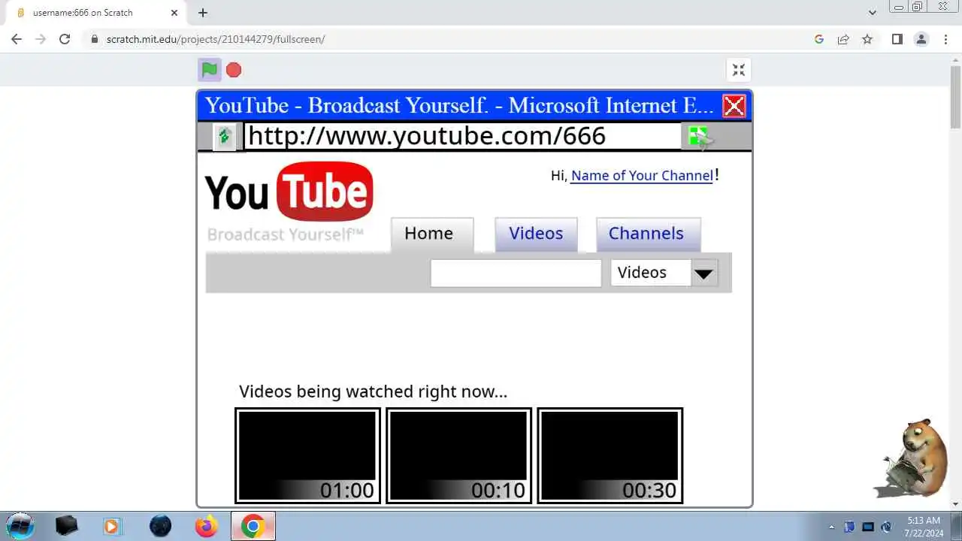Image resolution: width=962 pixels, height=541 pixels.
Task: Click the Google icon in address bar
Action: [x=819, y=39]
